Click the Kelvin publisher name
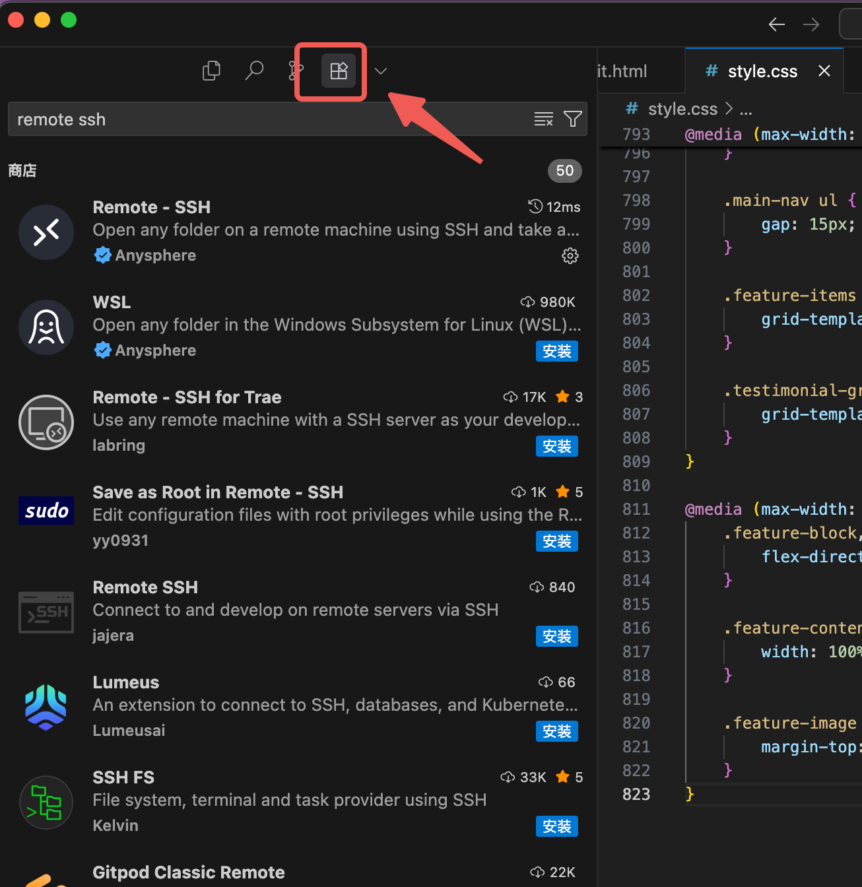 [x=116, y=826]
